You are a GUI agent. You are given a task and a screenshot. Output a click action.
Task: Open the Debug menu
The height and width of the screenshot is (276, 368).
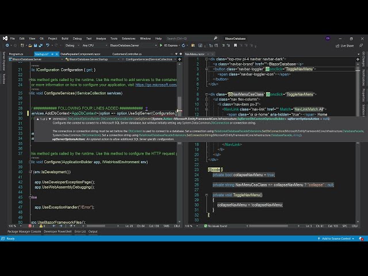pos(77,39)
